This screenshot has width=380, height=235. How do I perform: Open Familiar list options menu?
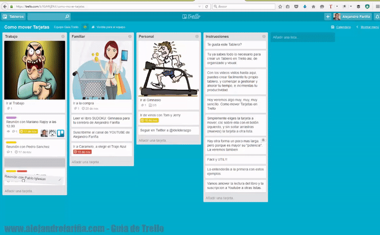click(x=130, y=36)
